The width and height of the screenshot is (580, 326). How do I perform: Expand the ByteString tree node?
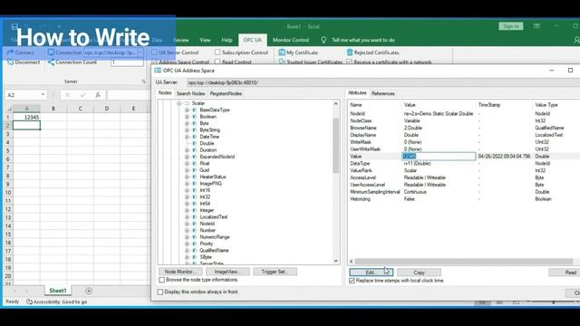point(188,130)
